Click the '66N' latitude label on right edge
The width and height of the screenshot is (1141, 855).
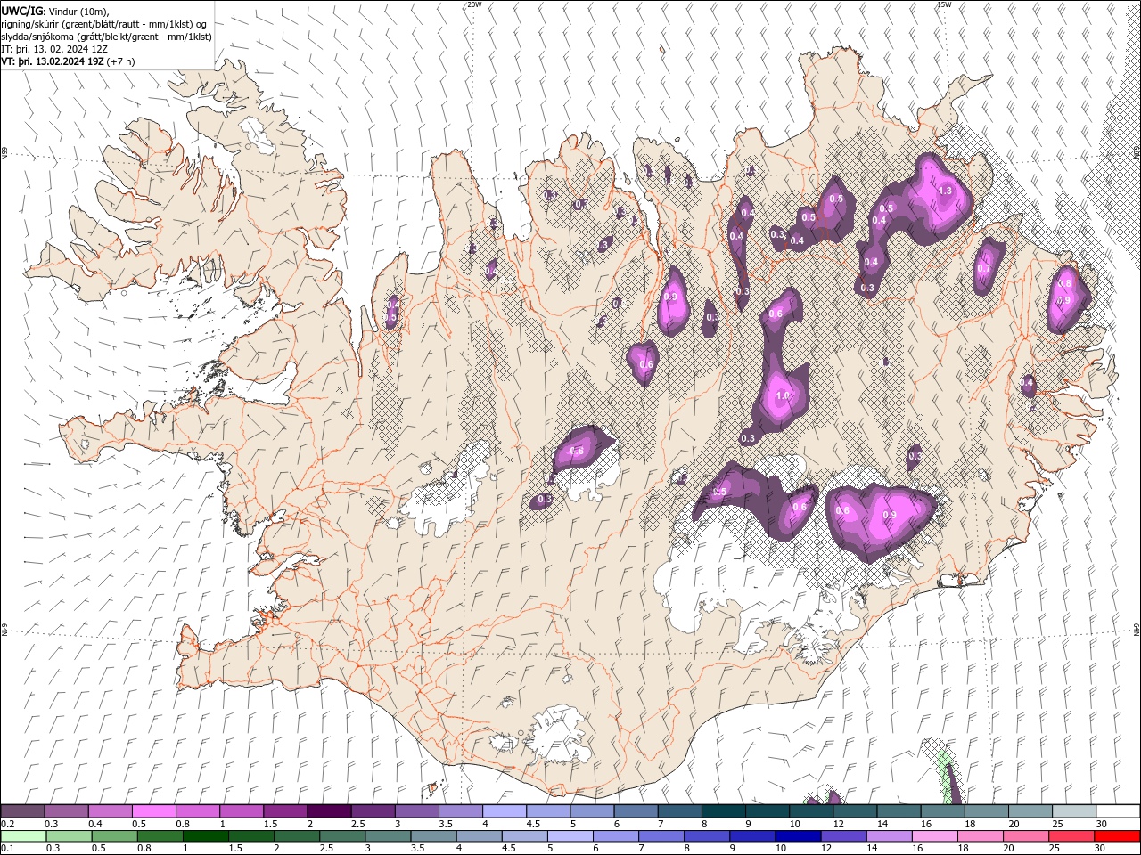coord(1137,153)
